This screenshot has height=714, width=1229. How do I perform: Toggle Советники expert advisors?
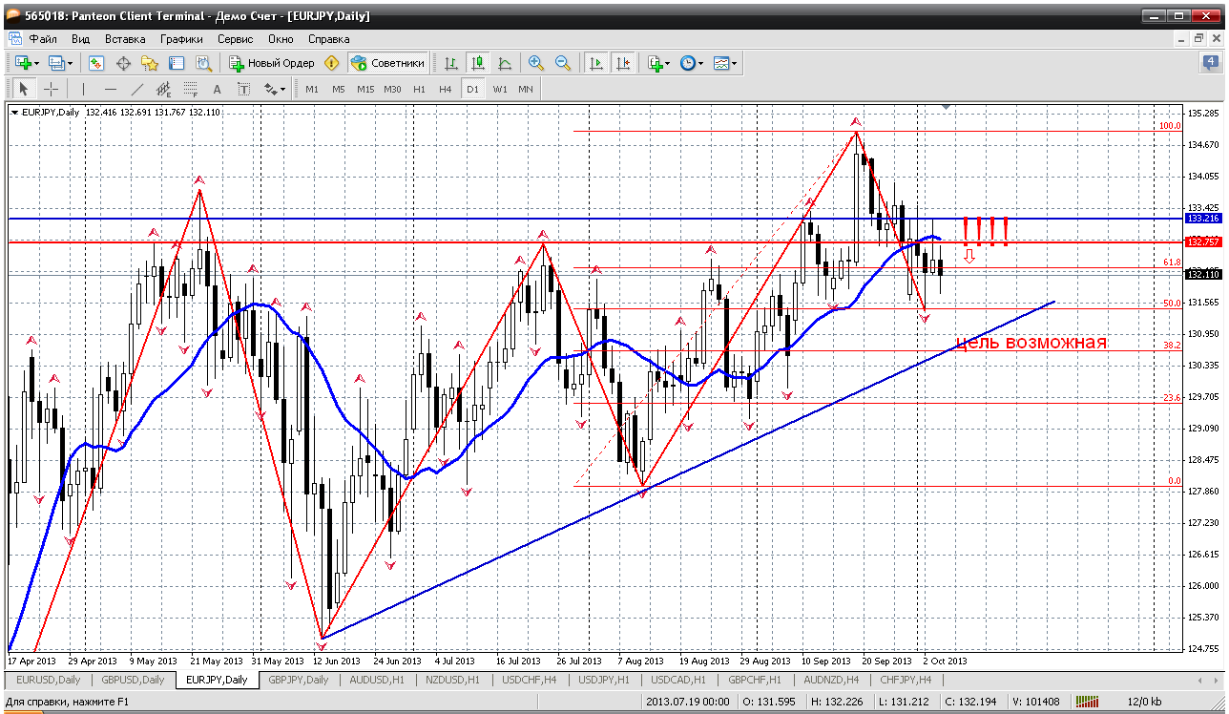[387, 63]
